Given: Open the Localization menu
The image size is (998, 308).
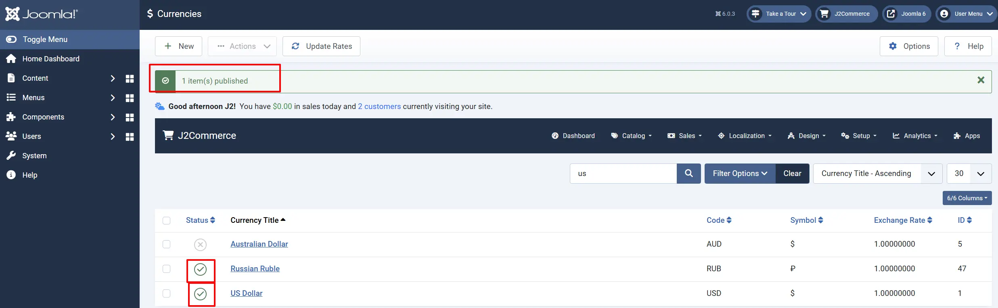Looking at the screenshot, I should (745, 136).
